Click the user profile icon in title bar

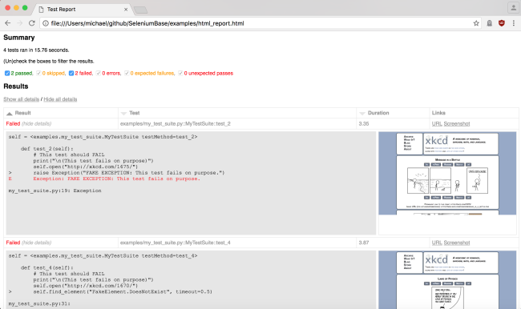click(514, 8)
